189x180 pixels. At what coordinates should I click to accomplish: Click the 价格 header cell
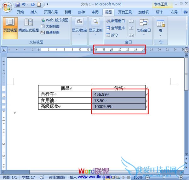tap(119, 88)
